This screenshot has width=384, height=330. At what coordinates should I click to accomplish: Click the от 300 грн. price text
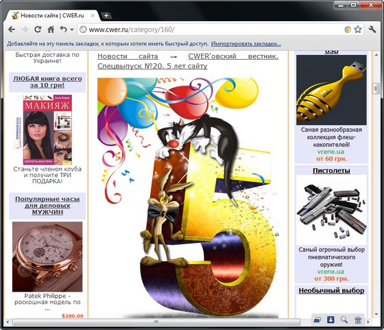331,279
